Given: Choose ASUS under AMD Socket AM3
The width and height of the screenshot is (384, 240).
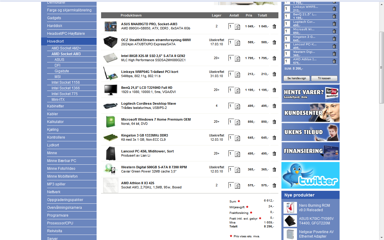Looking at the screenshot, I should [59, 60].
